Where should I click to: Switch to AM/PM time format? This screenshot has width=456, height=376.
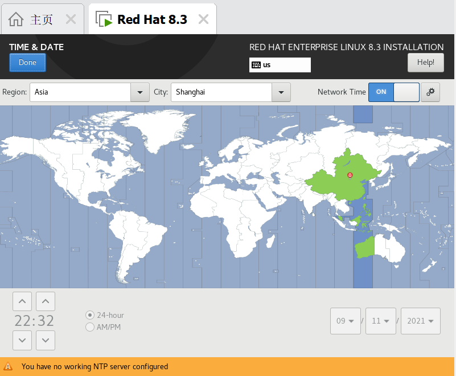point(89,326)
